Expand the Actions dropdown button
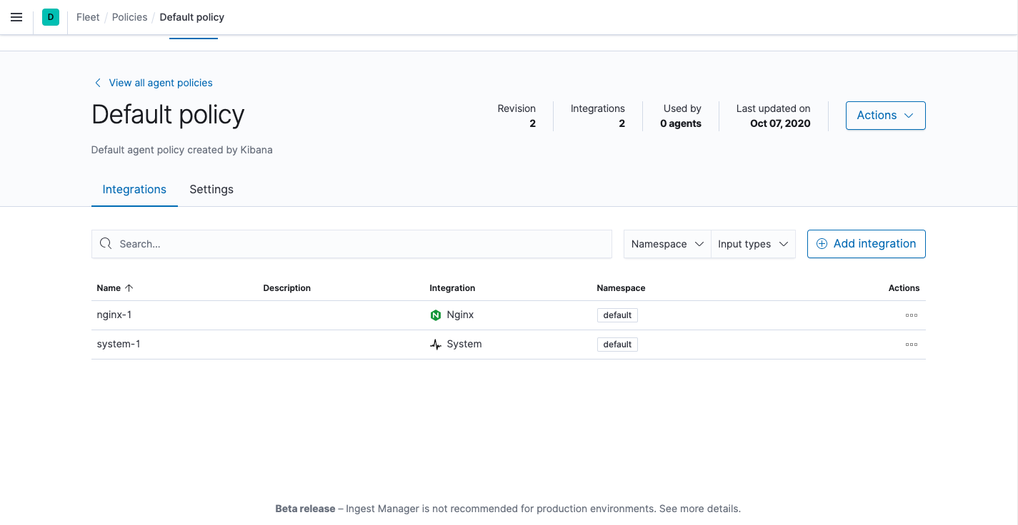The height and width of the screenshot is (525, 1018). tap(885, 115)
